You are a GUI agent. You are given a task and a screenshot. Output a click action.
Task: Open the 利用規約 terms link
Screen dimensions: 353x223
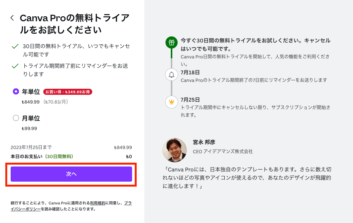pos(98,203)
